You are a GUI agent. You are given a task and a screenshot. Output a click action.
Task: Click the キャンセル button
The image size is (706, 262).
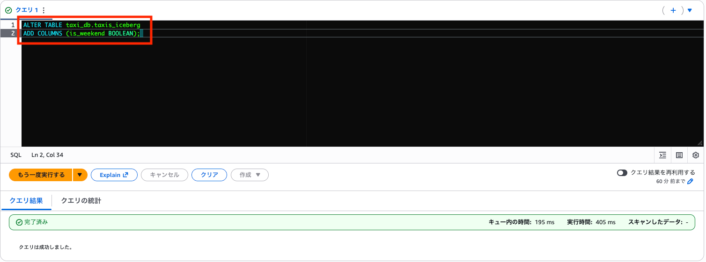[164, 175]
